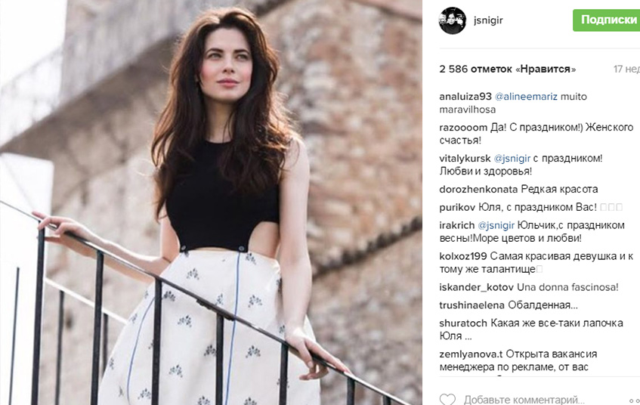Open the more options dots icon
The width and height of the screenshot is (640, 405).
(635, 400)
